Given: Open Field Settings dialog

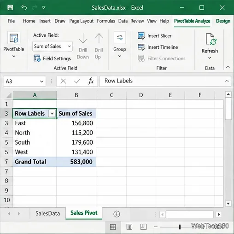Looking at the screenshot, I should (x=52, y=58).
